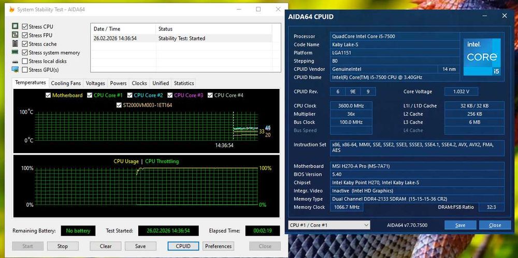Viewport: 518px width, 258px height.
Task: Click the L3 Cache 6 MB value
Action: coord(474,122)
